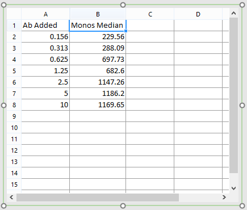The width and height of the screenshot is (247, 210).
Task: Select column A header
Action: [45, 14]
